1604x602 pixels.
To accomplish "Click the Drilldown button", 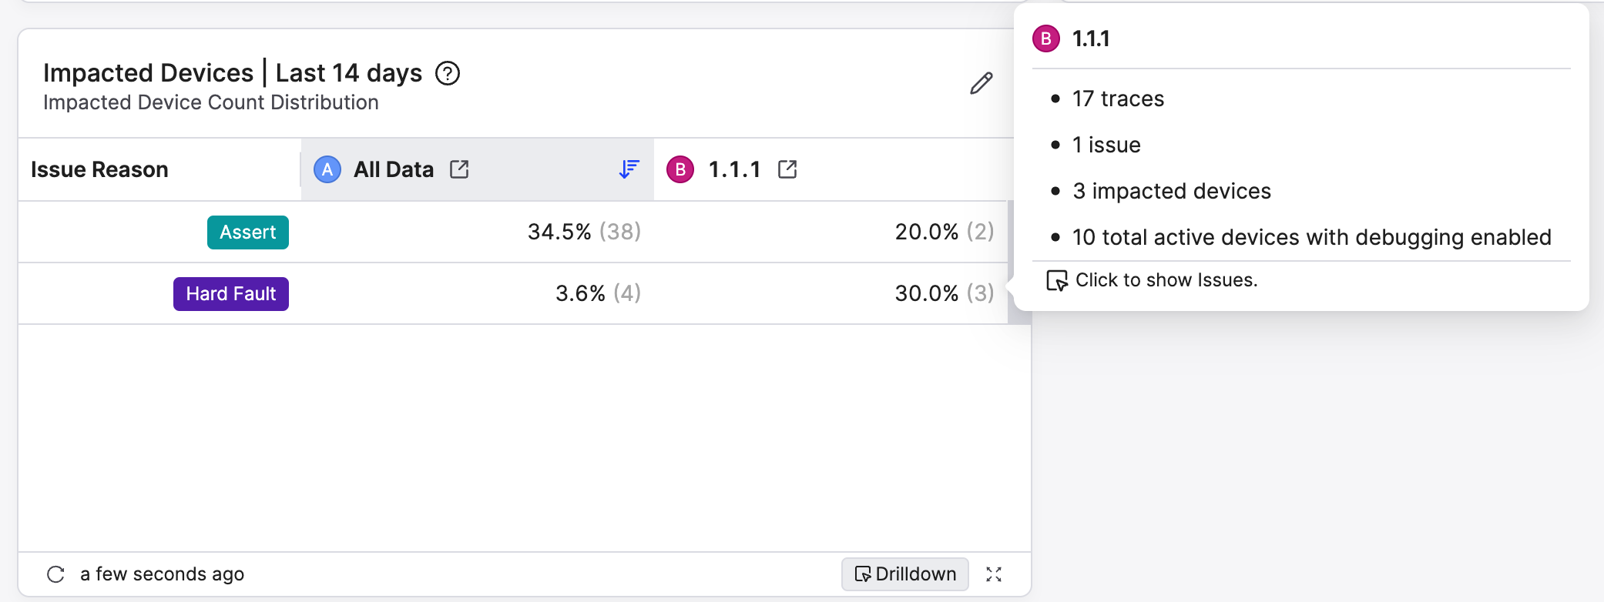I will click(905, 574).
